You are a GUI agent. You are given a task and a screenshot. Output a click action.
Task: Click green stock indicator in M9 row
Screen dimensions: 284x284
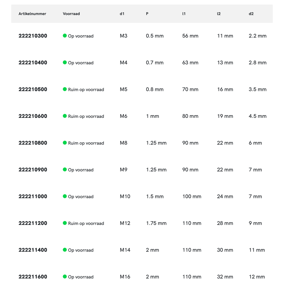[65, 170]
